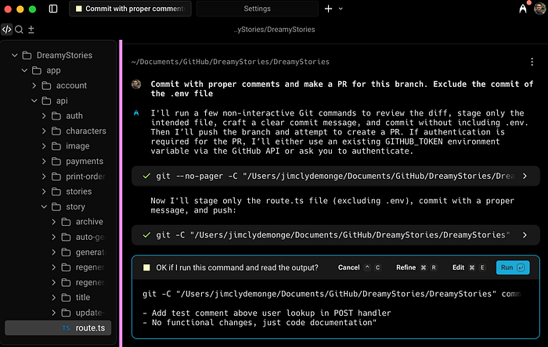Viewport: 548px width, 347px height.
Task: Open the three-dot block menu
Action: click(x=532, y=62)
